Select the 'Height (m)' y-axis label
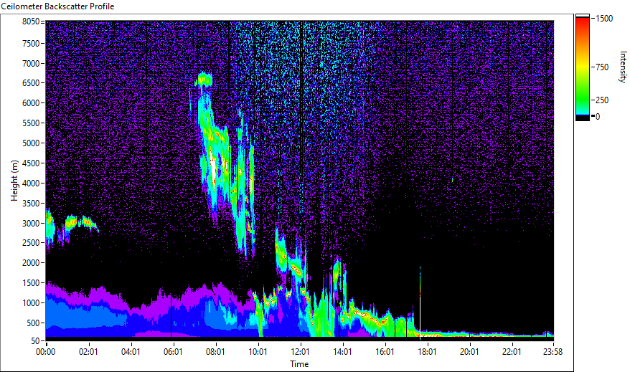Screen dimensions: 630x372 click(14, 181)
